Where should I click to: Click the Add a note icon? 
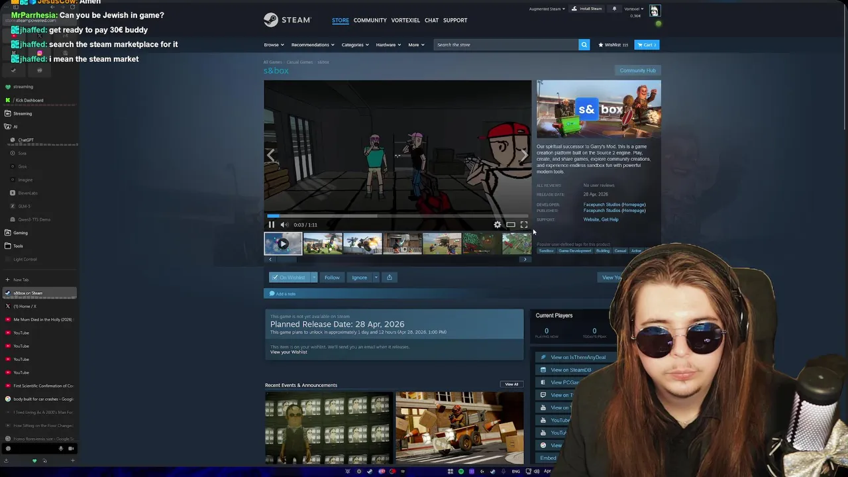tap(272, 293)
